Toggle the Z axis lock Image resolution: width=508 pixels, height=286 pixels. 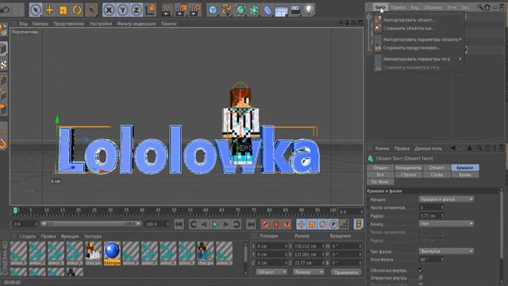(x=137, y=10)
